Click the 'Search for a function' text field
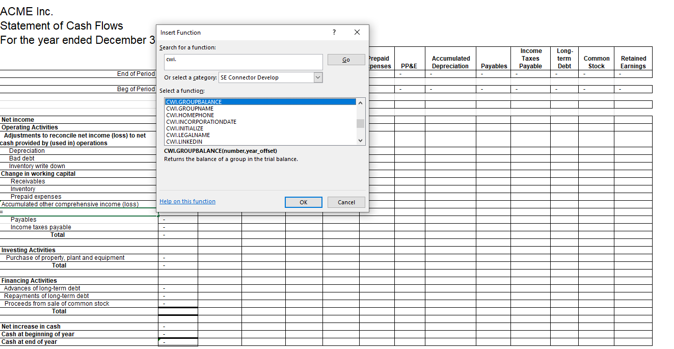Image resolution: width=674 pixels, height=349 pixels. (x=243, y=62)
